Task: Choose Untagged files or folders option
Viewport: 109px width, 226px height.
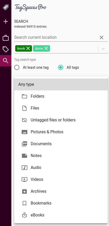Action: click(61, 120)
